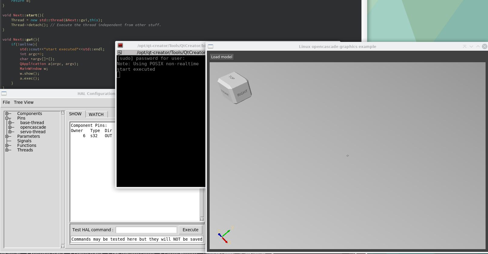Expand the servo-thread pin node
This screenshot has height=254, width=488.
pyautogui.click(x=10, y=132)
